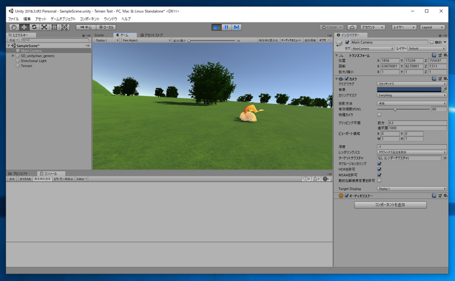Switch to the Scene tab
The width and height of the screenshot is (455, 281).
point(99,35)
